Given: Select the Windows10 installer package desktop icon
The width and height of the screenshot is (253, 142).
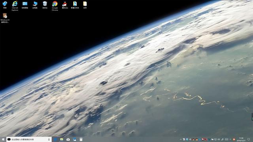Looking at the screenshot, I should [x=5, y=18].
